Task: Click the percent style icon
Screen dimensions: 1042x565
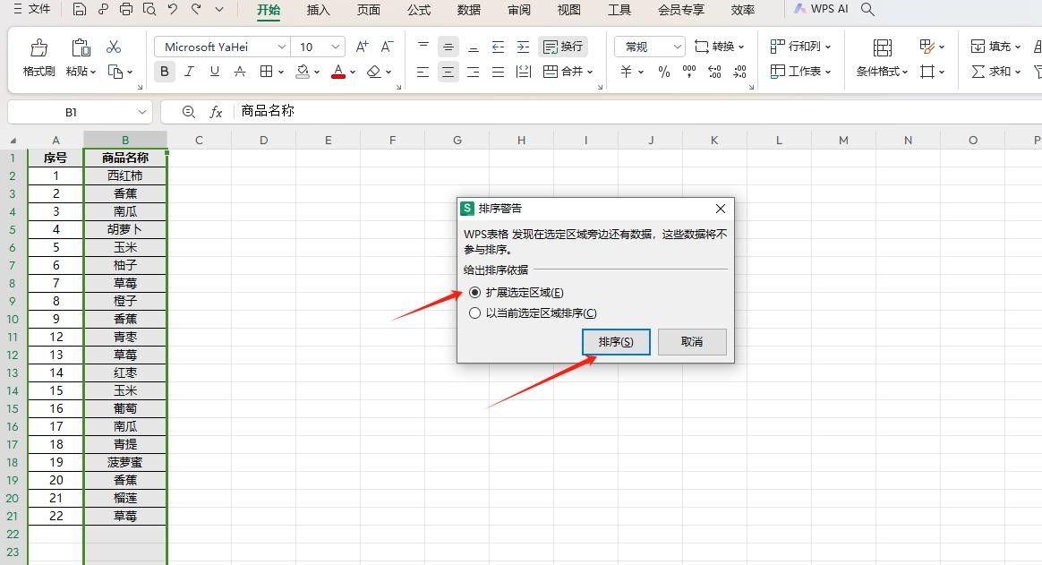Action: (x=663, y=72)
